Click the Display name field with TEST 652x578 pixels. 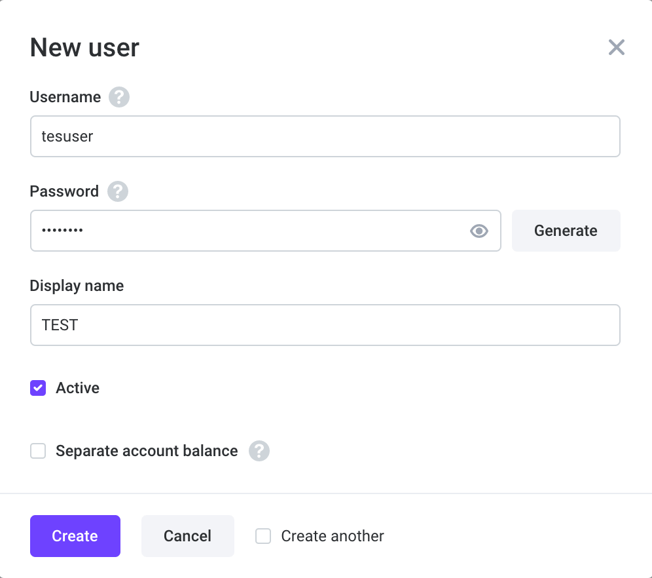[325, 325]
